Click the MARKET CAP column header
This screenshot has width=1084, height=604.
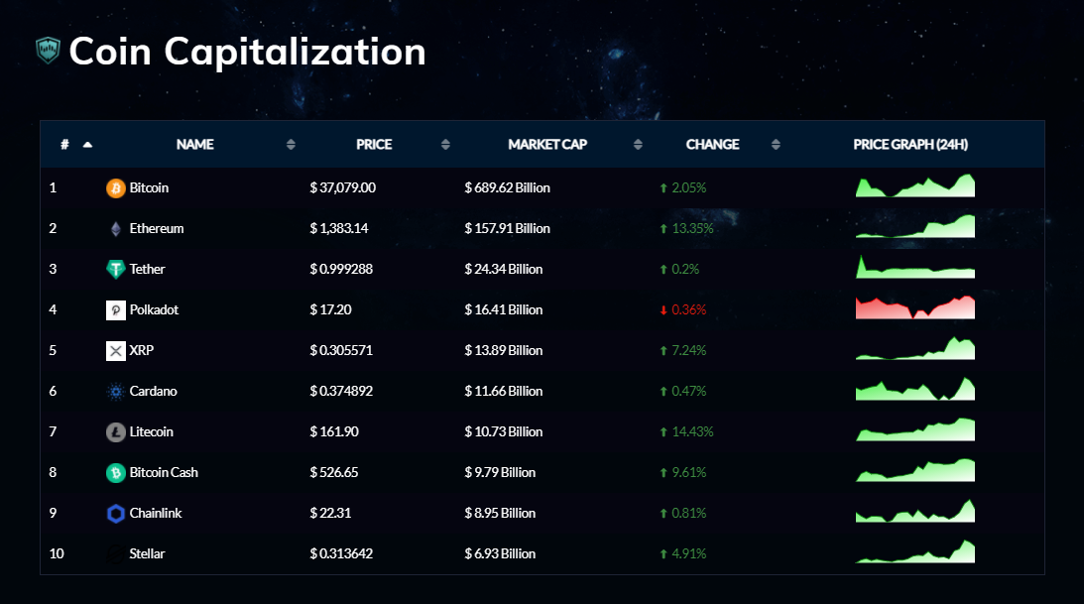pyautogui.click(x=547, y=145)
